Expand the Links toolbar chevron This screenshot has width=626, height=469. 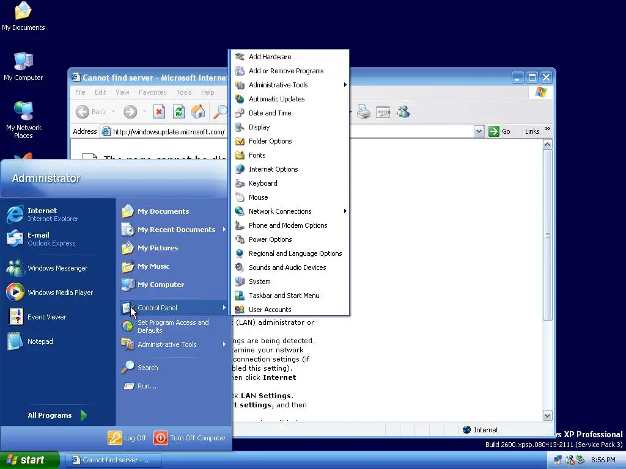pos(547,129)
